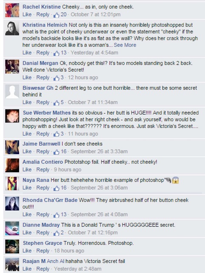Viewport: 205px width, 273px height.
Task: Reply to Stephen Grayce's comment
Action: tap(43, 251)
